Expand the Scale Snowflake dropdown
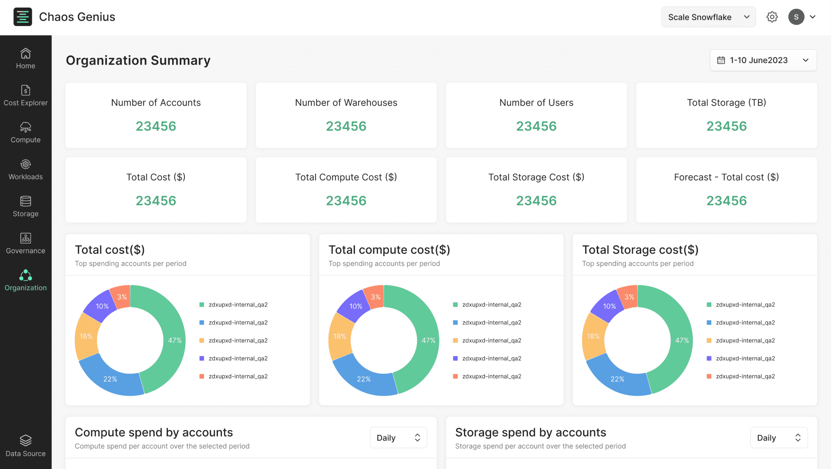 [x=708, y=17]
